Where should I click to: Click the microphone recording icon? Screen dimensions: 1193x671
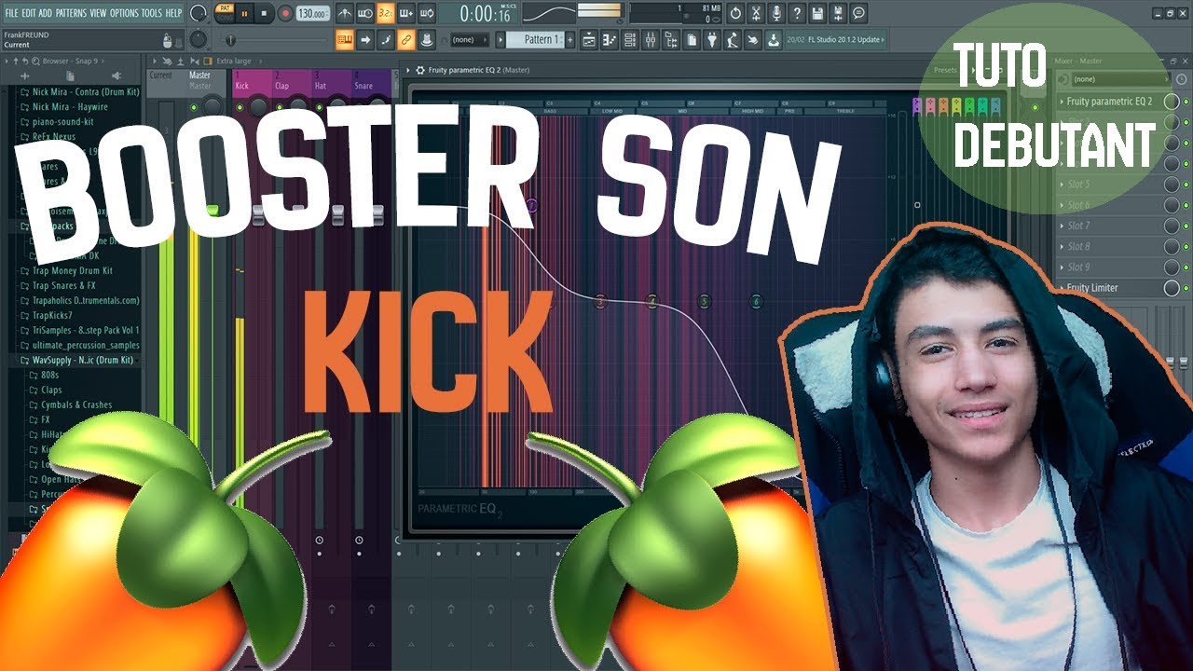click(776, 13)
